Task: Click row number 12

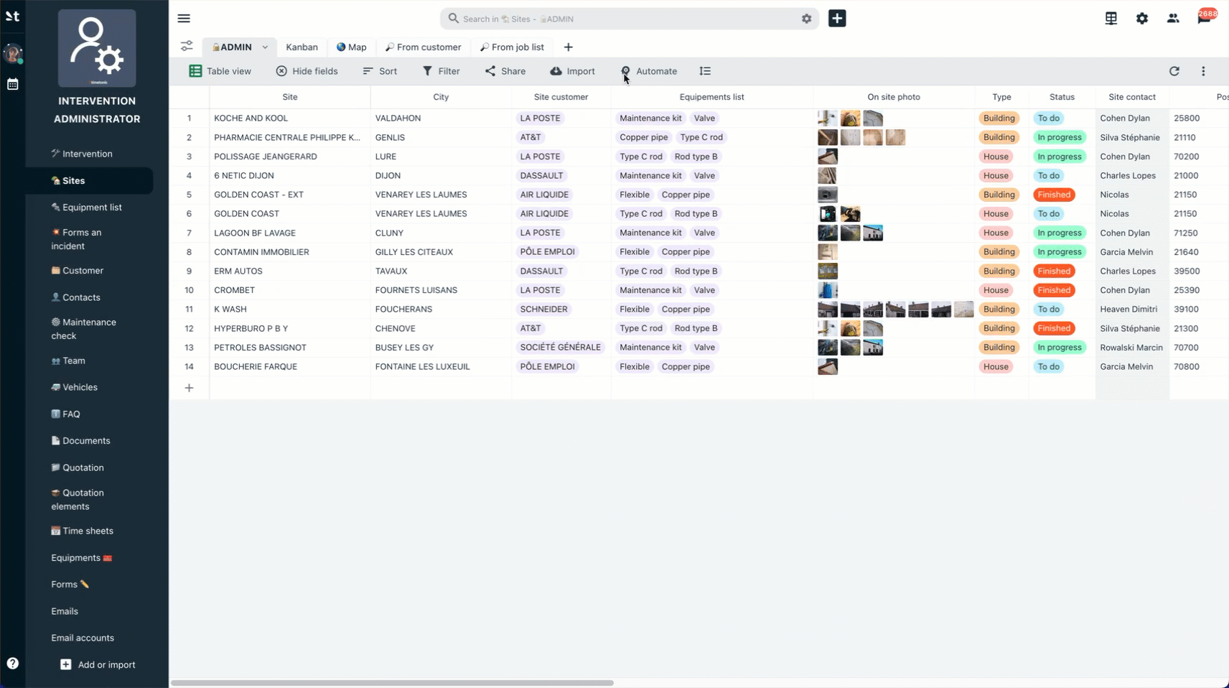Action: 189,329
